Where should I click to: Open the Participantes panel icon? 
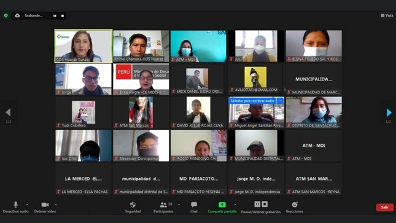(163, 205)
